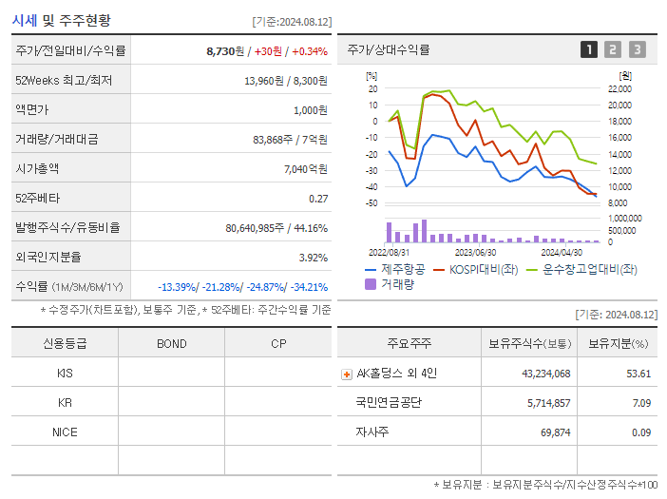Image resolution: width=667 pixels, height=499 pixels.
Task: Click 52Weeks 최고/최저 row label
Action: click(64, 81)
